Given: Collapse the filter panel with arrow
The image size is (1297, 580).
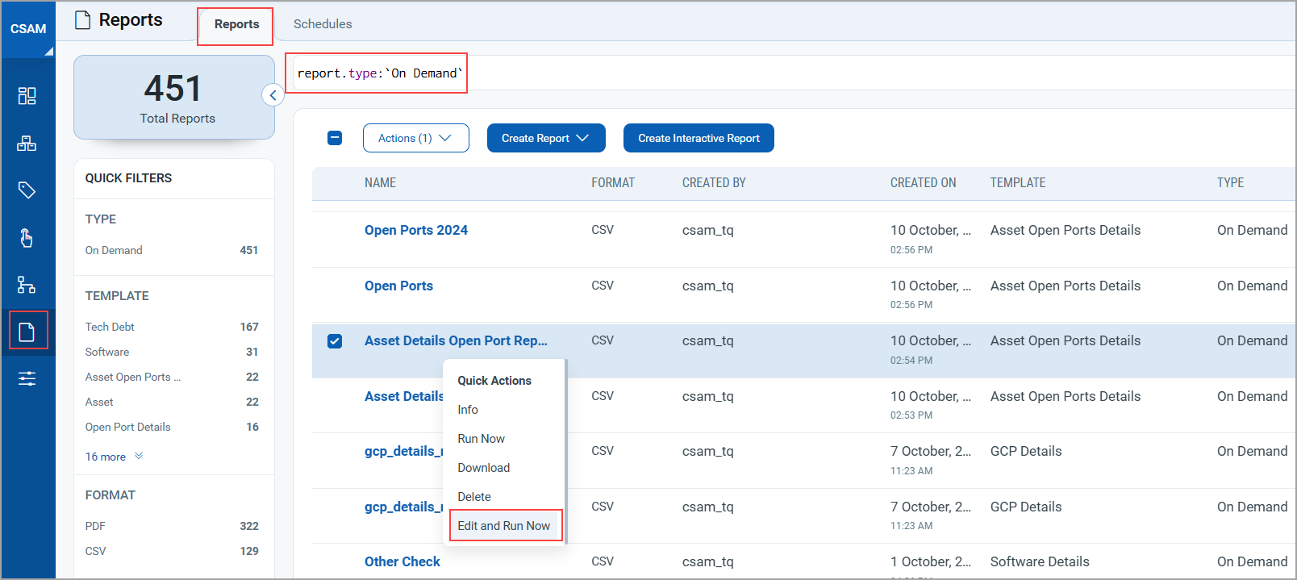Looking at the screenshot, I should coord(273,95).
